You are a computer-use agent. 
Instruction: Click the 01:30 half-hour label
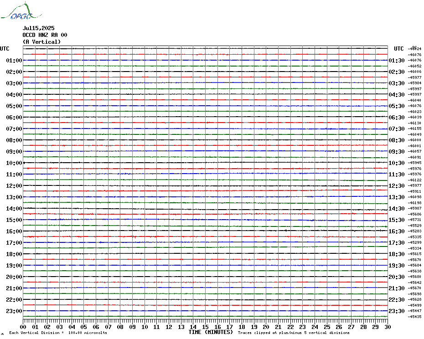tap(397, 60)
